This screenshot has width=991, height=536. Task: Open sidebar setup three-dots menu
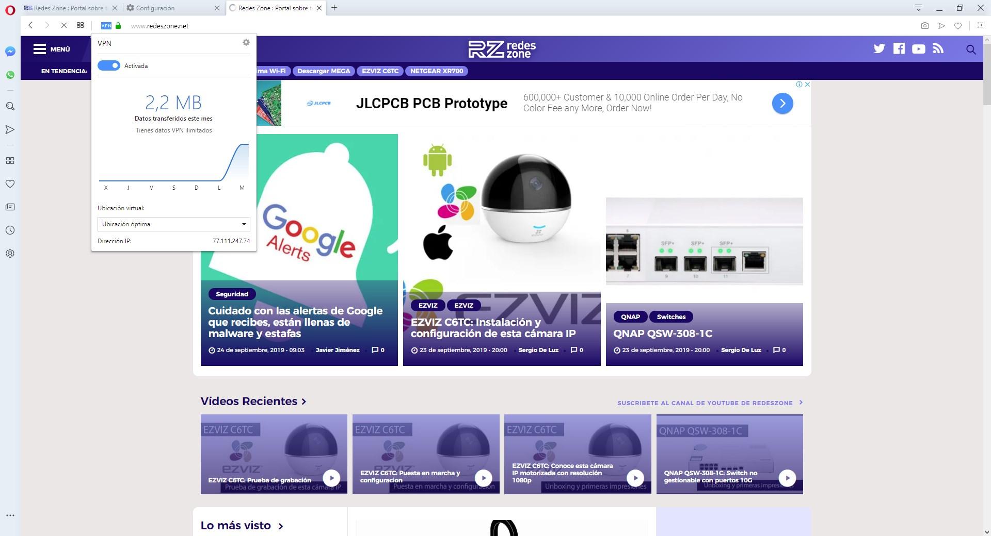coord(10,515)
